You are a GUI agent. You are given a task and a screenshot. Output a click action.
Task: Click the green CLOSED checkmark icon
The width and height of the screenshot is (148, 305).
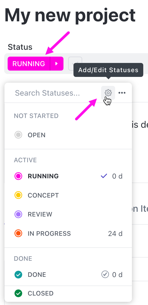tap(18, 293)
